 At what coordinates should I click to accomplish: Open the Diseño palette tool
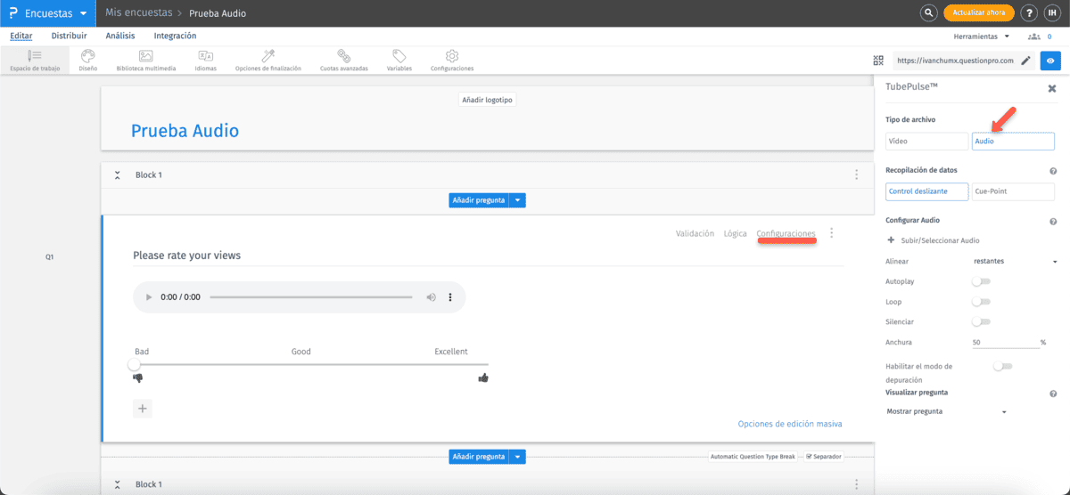click(x=87, y=61)
